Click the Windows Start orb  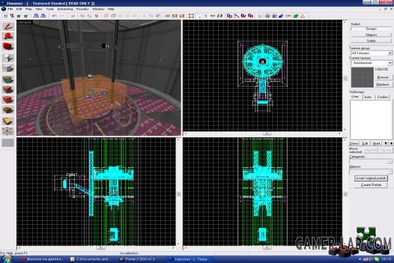pos(7,259)
